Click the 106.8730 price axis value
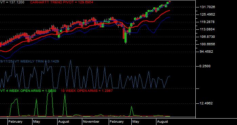Viewport: 237px width, 125px height. (207, 37)
